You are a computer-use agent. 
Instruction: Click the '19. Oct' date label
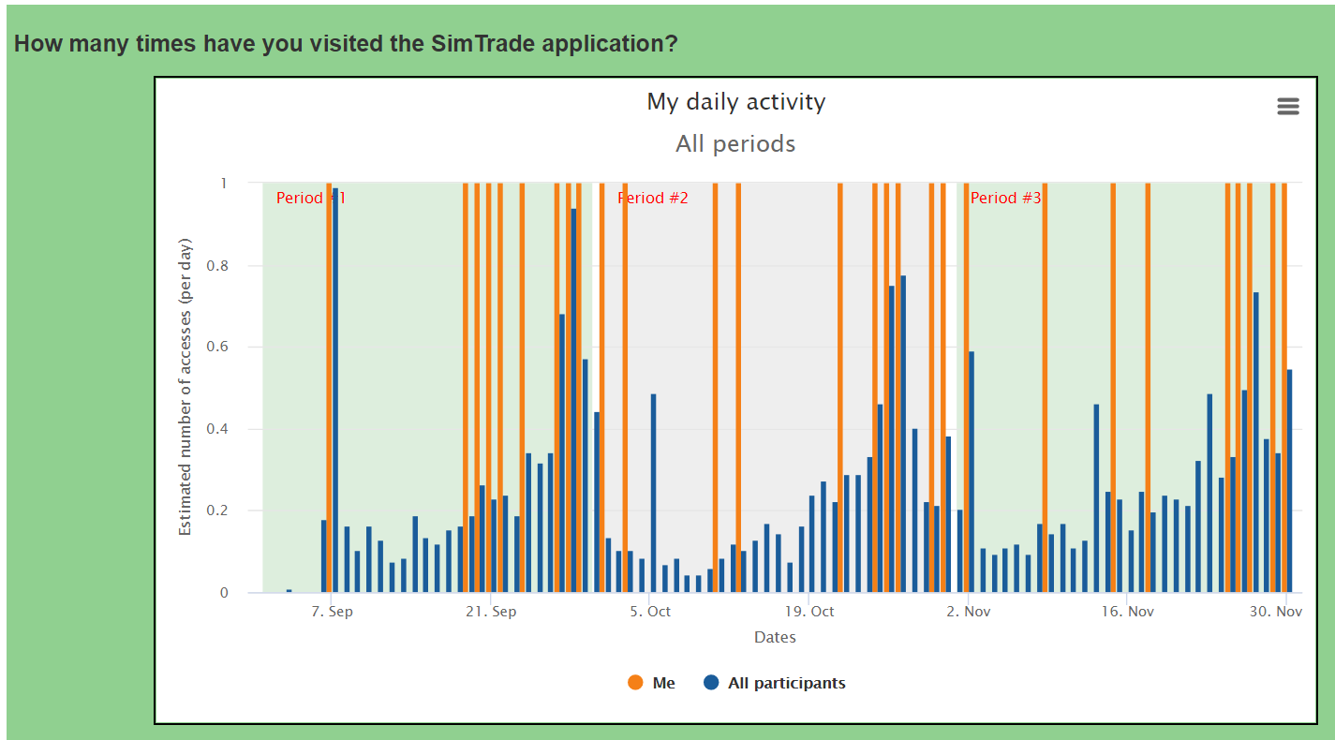pyautogui.click(x=809, y=612)
